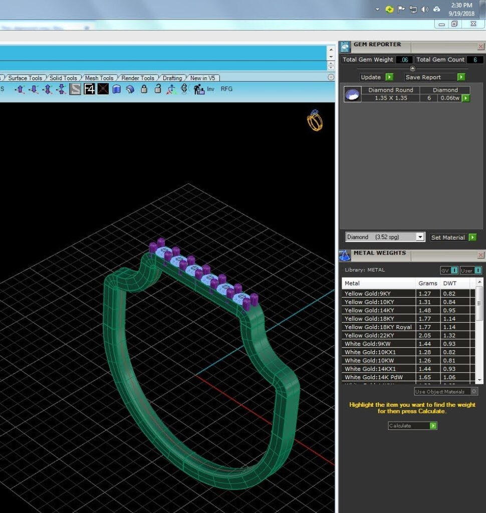Select the Yellow Gold:22KY row

408,335
